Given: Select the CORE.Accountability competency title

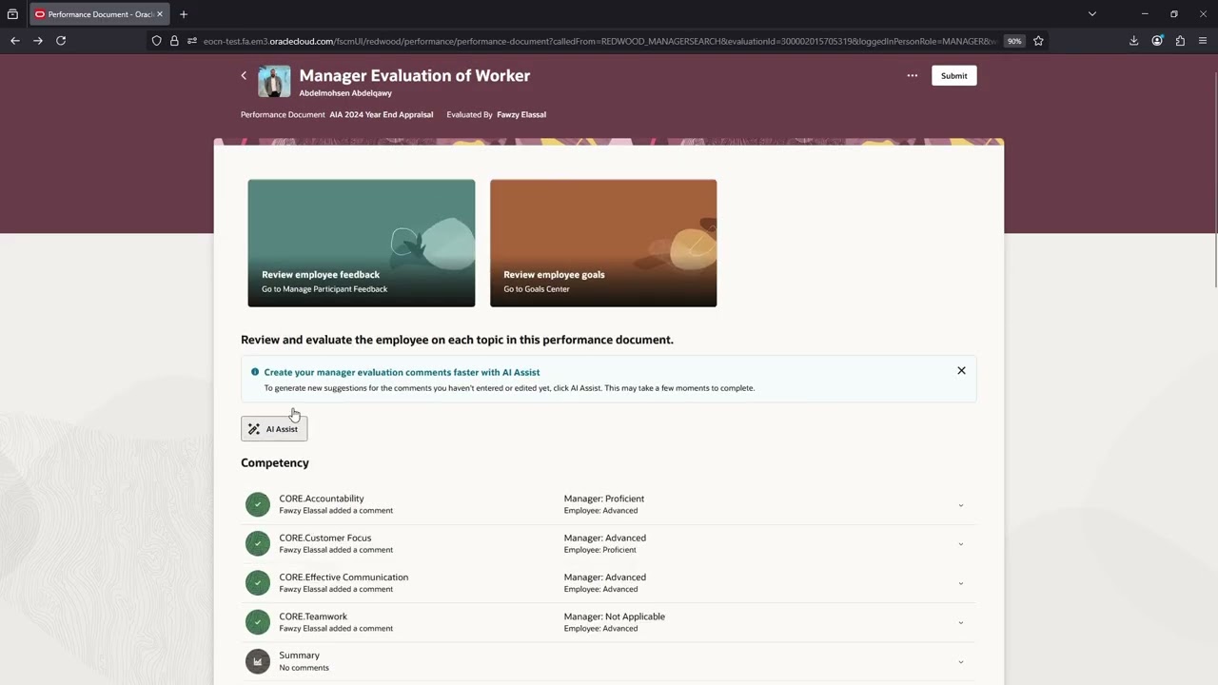Looking at the screenshot, I should click(322, 499).
